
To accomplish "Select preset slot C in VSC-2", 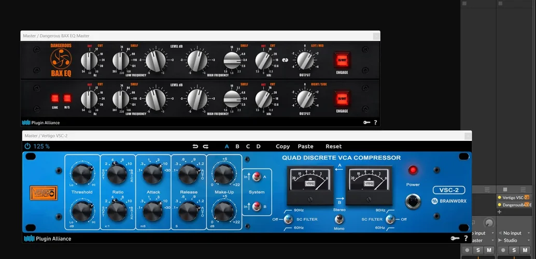I will 248,146.
